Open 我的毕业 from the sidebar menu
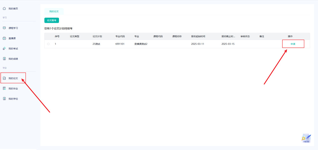This screenshot has width=318, height=150. 13,88
